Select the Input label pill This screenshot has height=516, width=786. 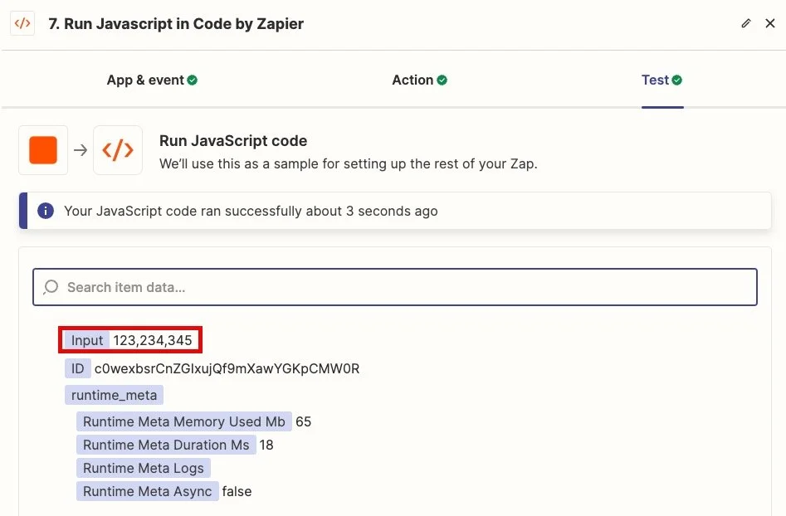[86, 340]
